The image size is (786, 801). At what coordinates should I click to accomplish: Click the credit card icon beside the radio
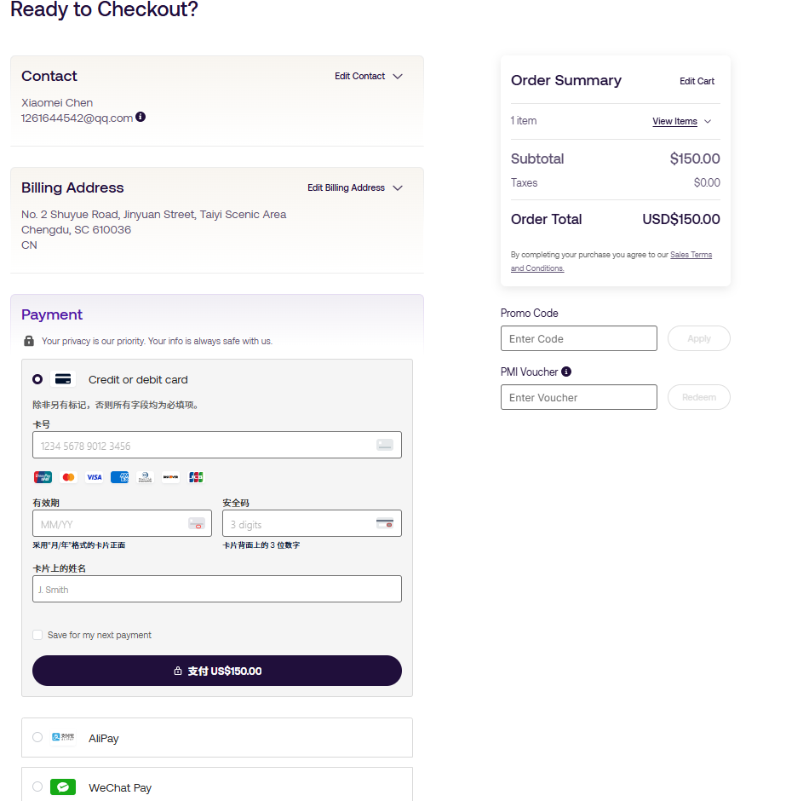click(63, 379)
